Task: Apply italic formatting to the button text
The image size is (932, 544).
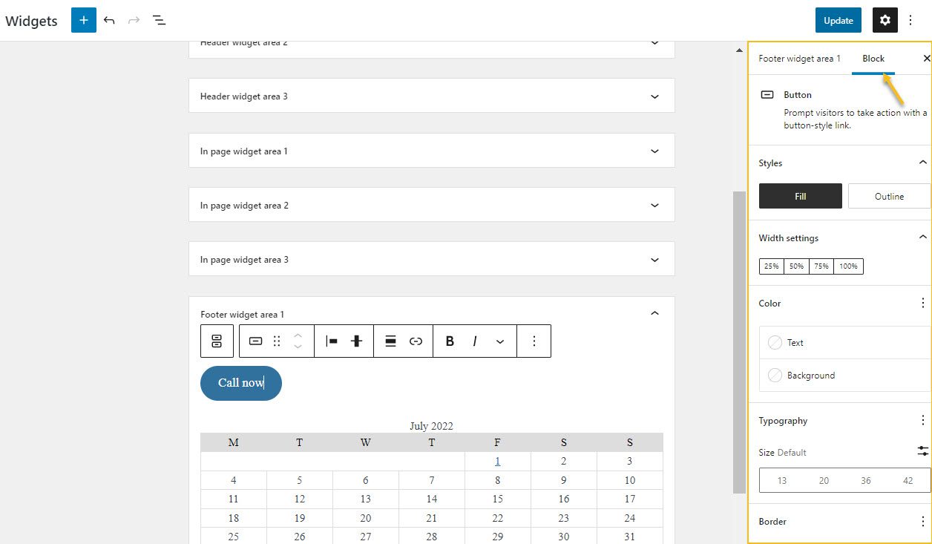Action: pyautogui.click(x=474, y=341)
